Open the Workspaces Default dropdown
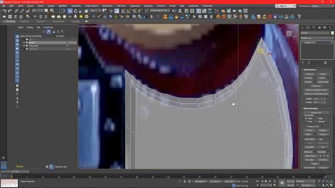Screen dimensions: 335x188 (322, 6)
